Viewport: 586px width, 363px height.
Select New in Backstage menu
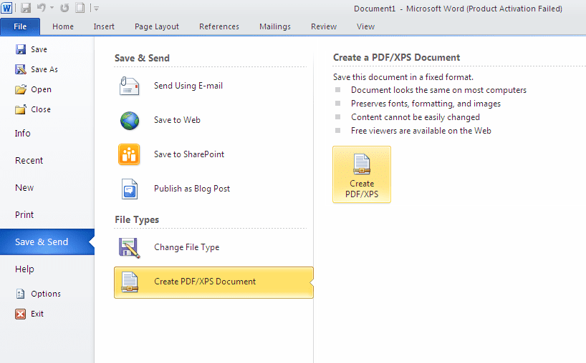[24, 188]
